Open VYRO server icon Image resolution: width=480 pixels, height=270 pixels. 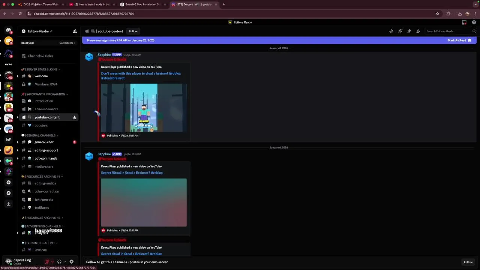tap(9, 64)
